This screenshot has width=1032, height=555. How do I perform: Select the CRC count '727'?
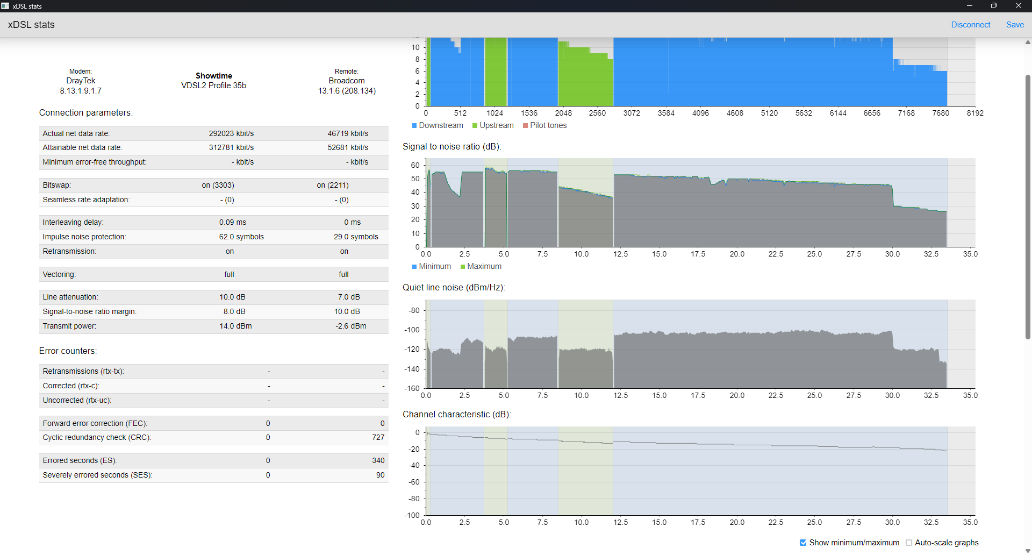[378, 437]
